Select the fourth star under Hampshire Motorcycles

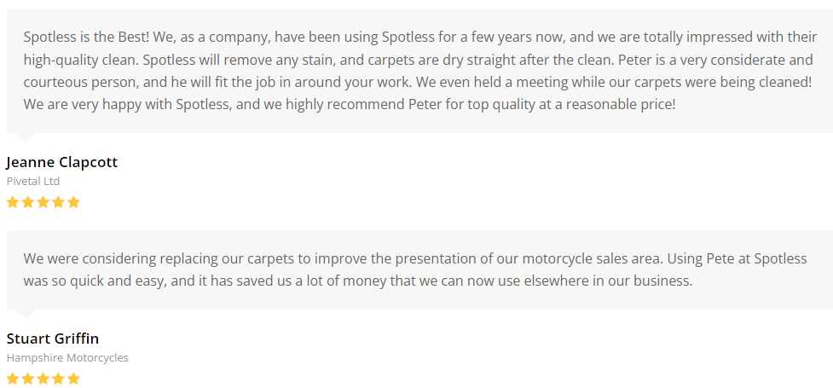[58, 378]
